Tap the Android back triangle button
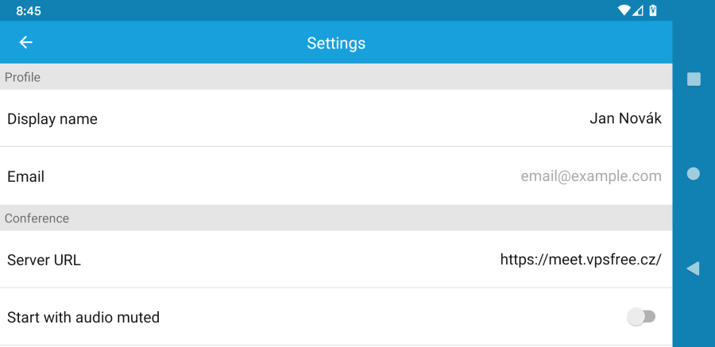The width and height of the screenshot is (715, 347). point(693,268)
